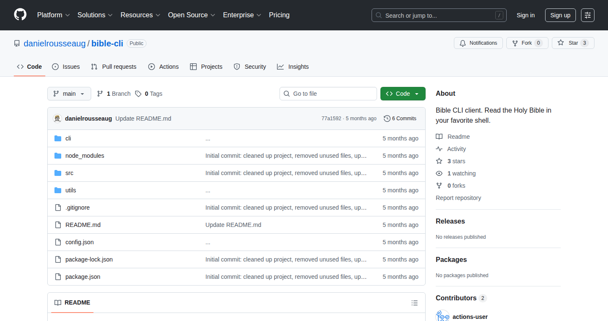Open the bible-cli repository name link
Viewport: 608px width, 321px height.
[107, 43]
